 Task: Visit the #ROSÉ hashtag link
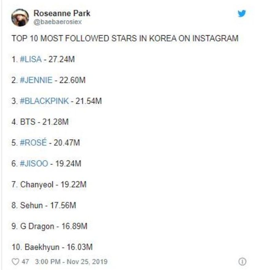click(x=33, y=143)
